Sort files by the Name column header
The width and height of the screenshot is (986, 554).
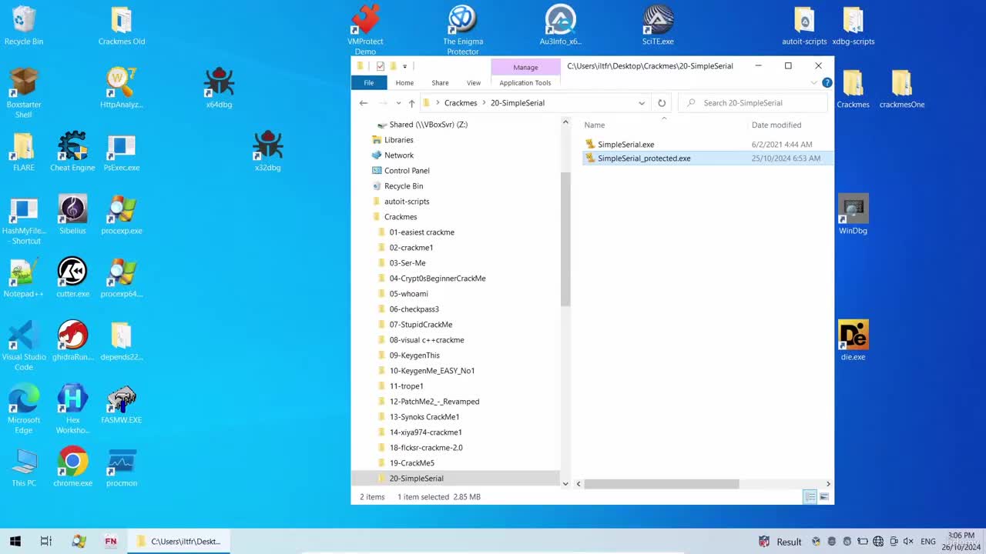(595, 125)
